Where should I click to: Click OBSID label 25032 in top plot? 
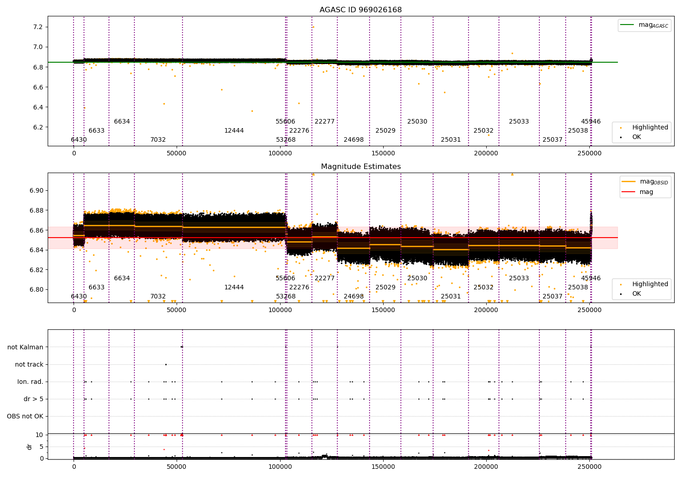(484, 130)
